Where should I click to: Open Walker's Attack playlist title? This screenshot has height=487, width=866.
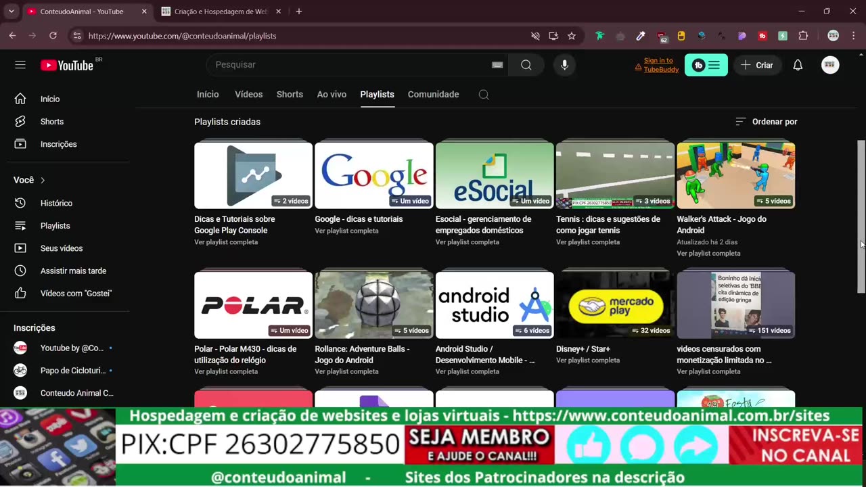[x=721, y=225]
